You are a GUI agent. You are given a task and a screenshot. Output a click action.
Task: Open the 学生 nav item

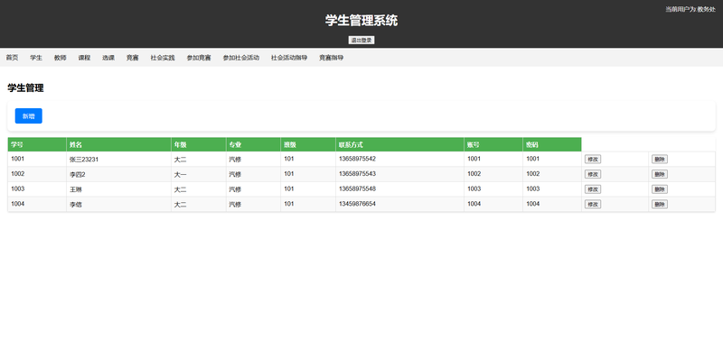click(36, 58)
